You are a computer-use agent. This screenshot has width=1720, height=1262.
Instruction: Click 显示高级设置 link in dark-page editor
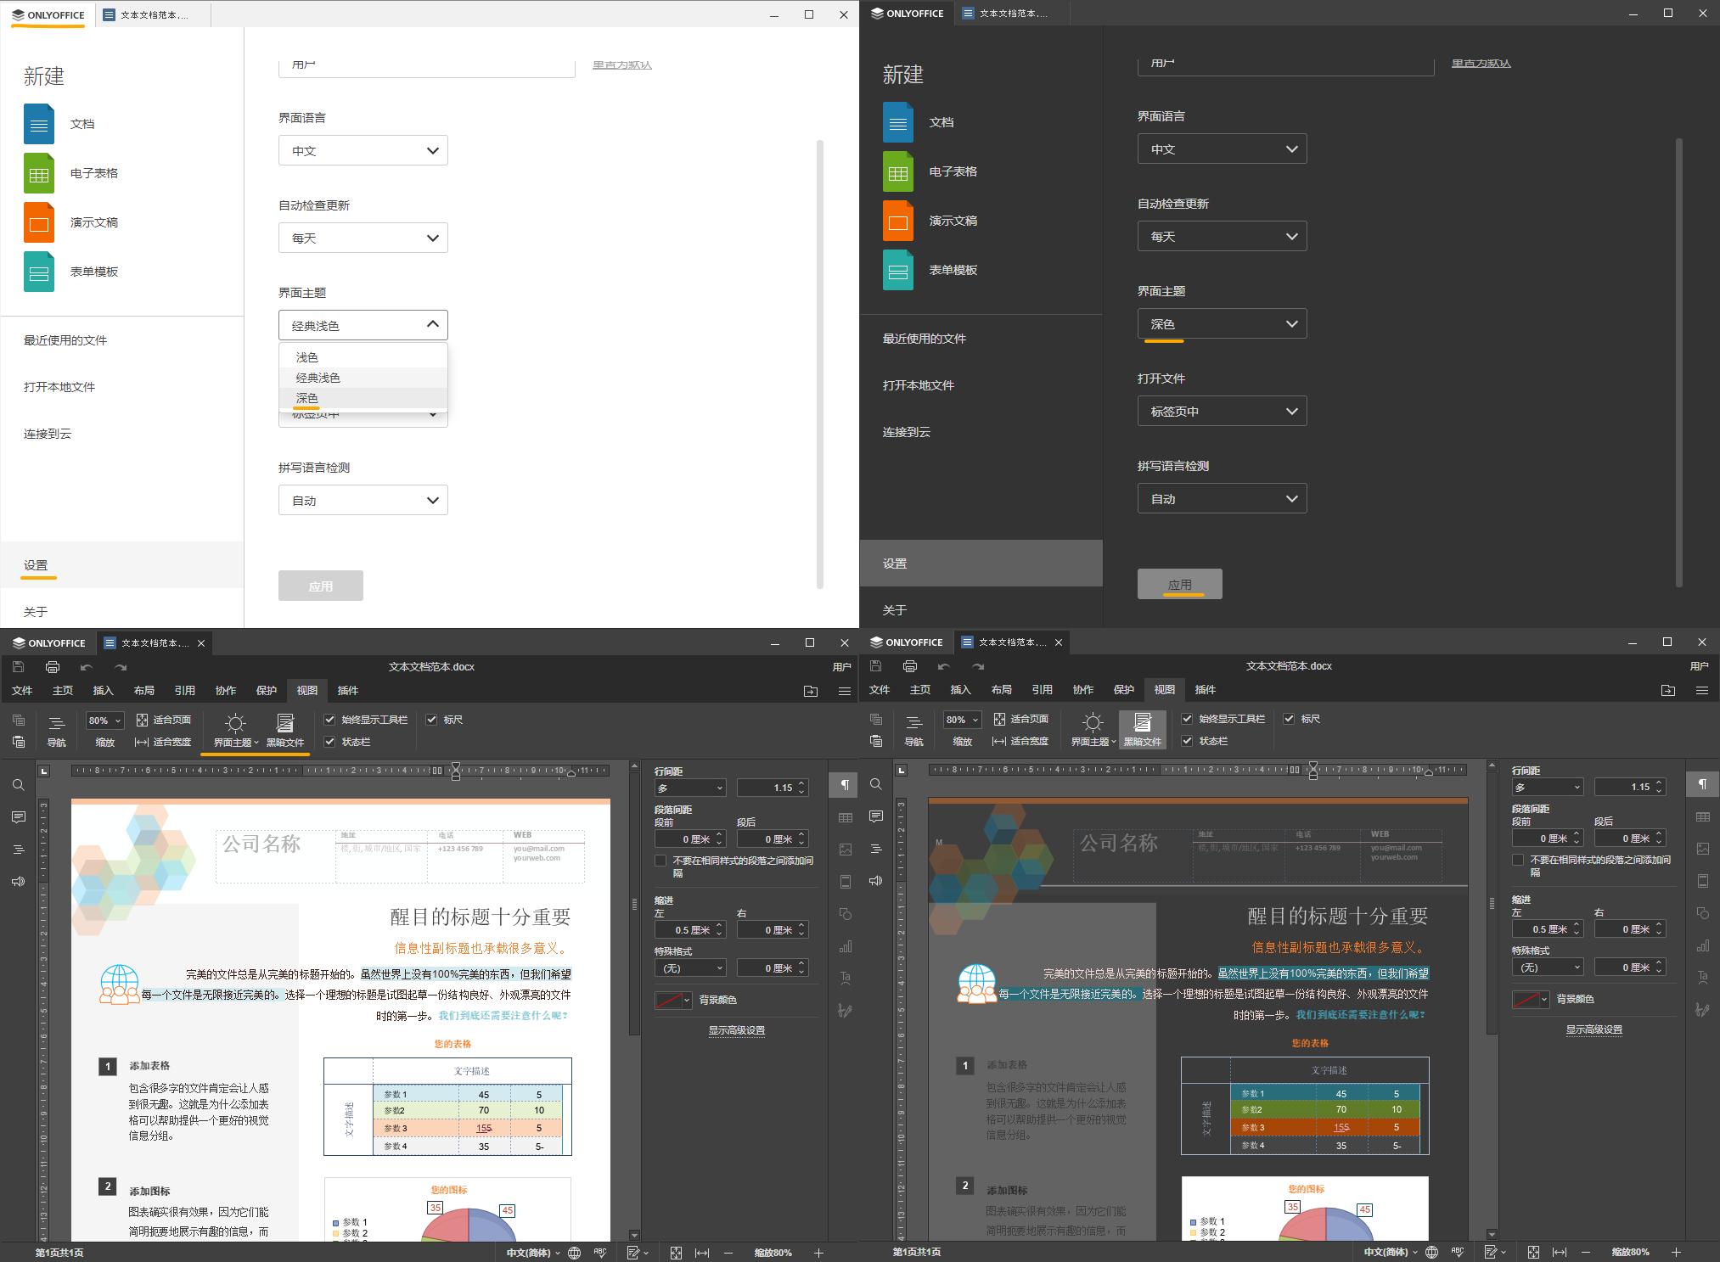[x=1594, y=1029]
